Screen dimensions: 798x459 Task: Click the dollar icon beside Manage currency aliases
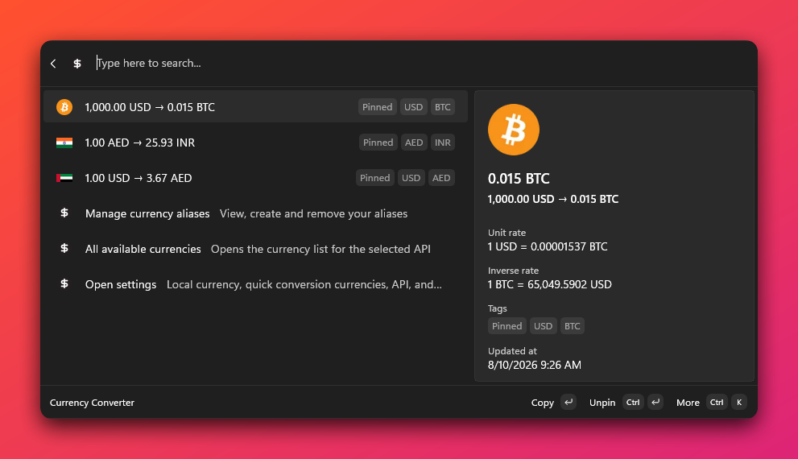(x=64, y=213)
